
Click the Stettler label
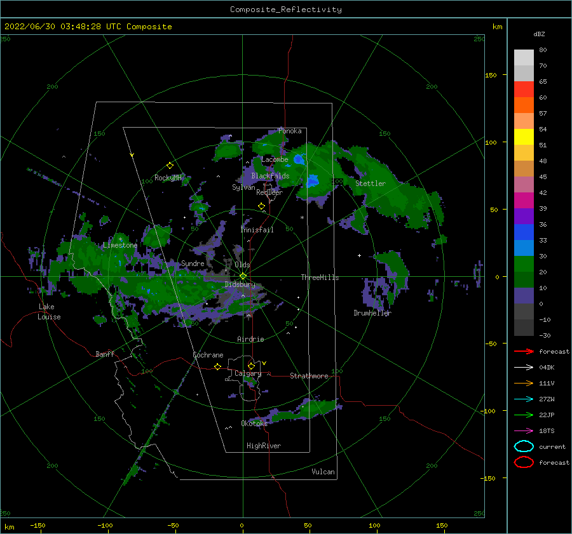coord(371,184)
